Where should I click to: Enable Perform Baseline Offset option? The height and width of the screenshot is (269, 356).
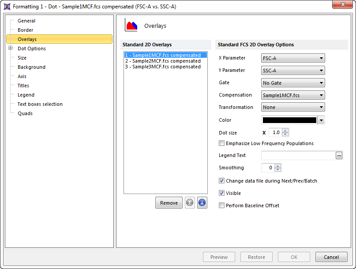(221, 205)
